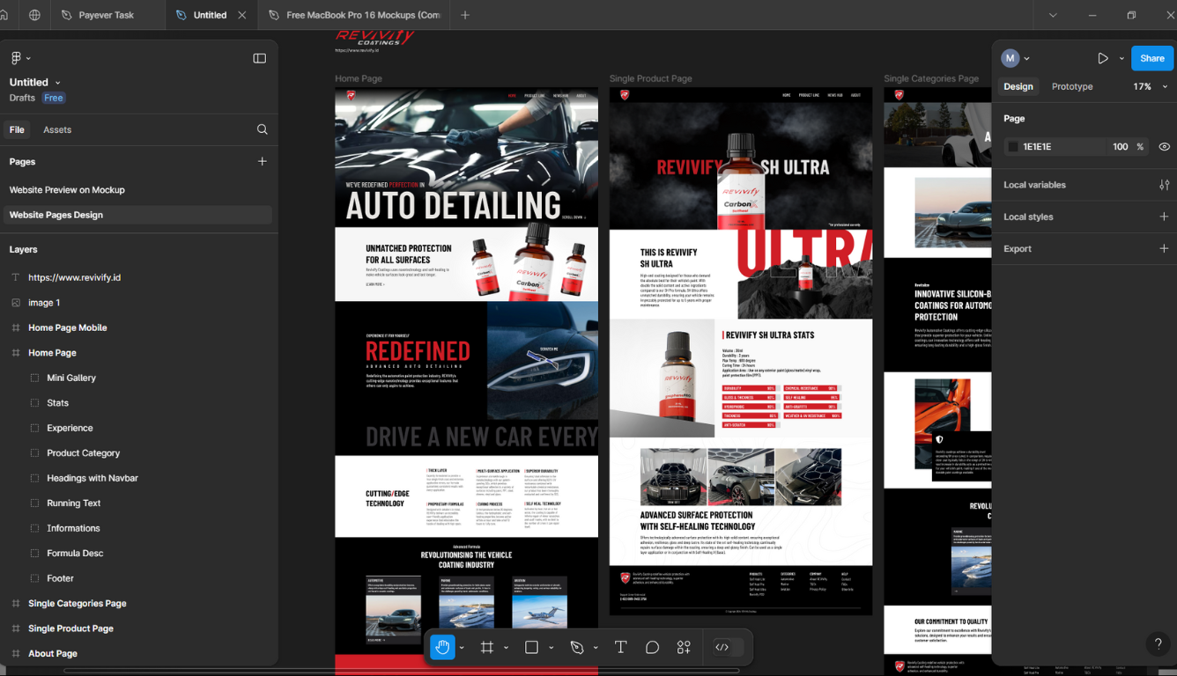1177x676 pixels.
Task: Click Home Page frame icon in layers
Action: 16,352
